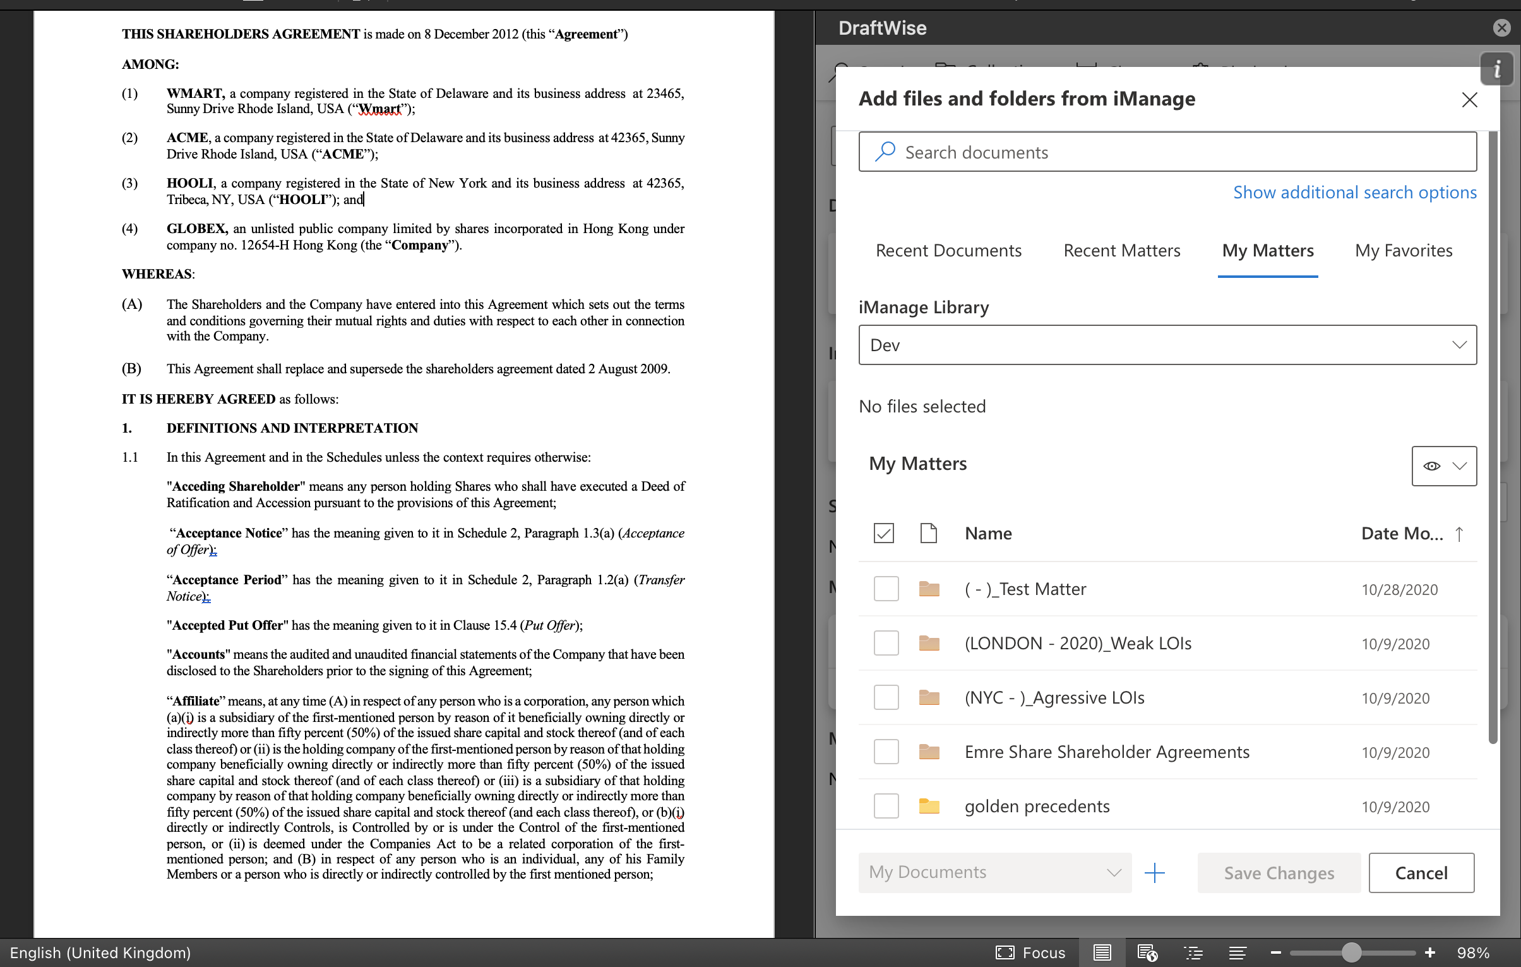
Task: Switch to the Recent Documents tab
Action: 948,250
